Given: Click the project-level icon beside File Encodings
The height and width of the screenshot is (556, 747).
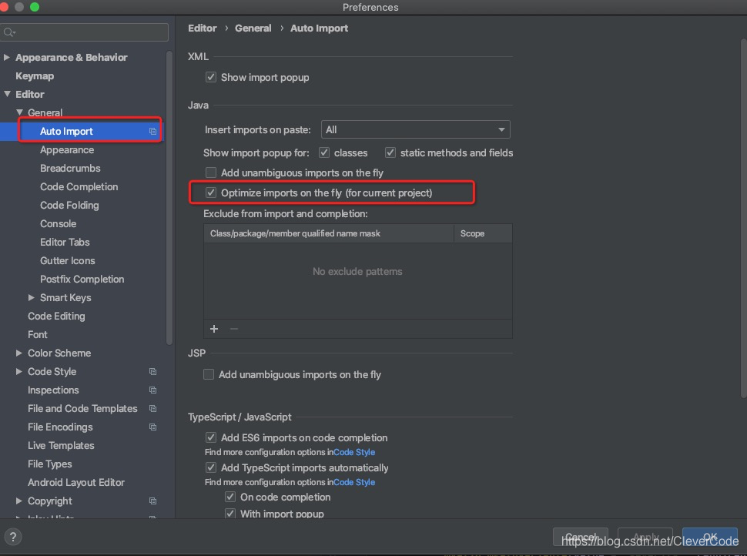Looking at the screenshot, I should [152, 427].
